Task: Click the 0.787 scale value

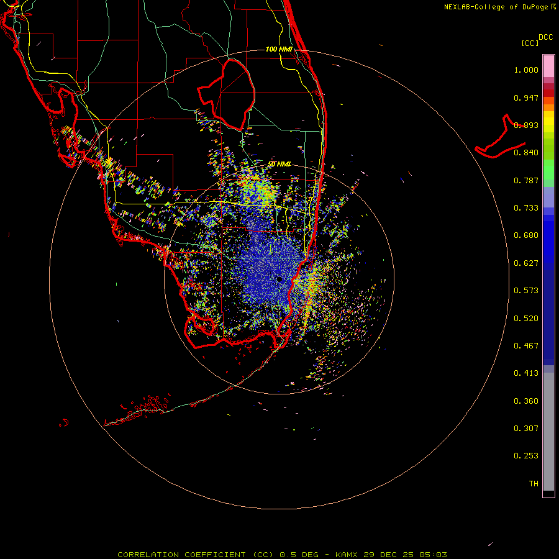Action: coord(526,180)
